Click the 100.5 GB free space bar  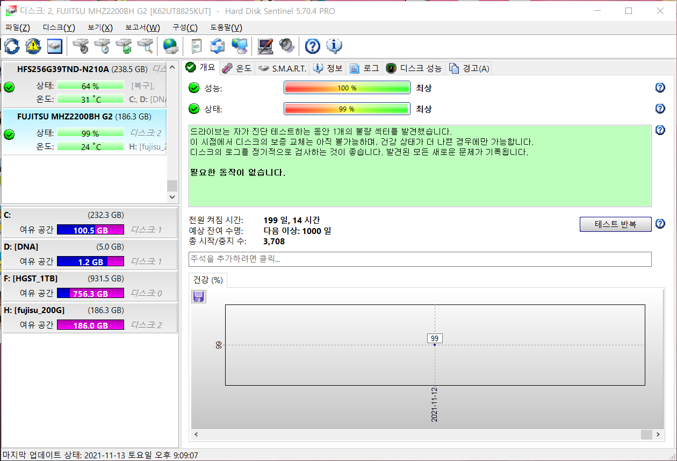pos(90,230)
